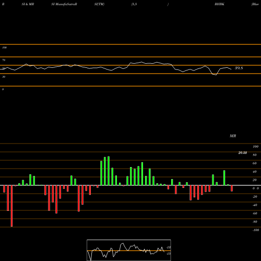The height and width of the screenshot is (261, 261).
Task: Click the last red bar at histogram's right end
Action: coord(232,188)
